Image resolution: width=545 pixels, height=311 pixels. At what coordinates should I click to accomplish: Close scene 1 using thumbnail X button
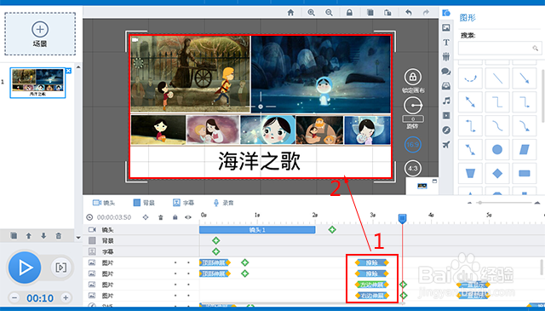point(68,71)
